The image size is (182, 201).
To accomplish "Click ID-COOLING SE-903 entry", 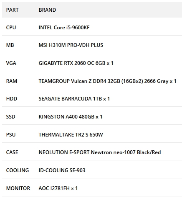I will (62, 170).
